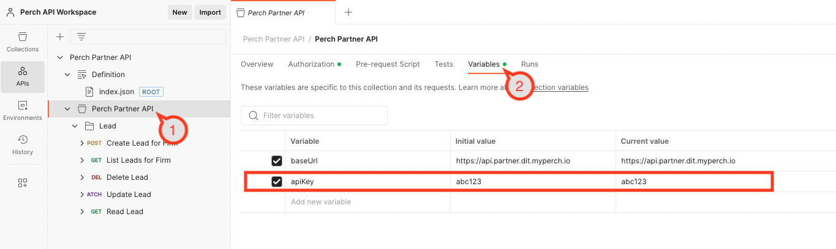
Task: Click the Definition icon in the tree
Action: coord(82,75)
